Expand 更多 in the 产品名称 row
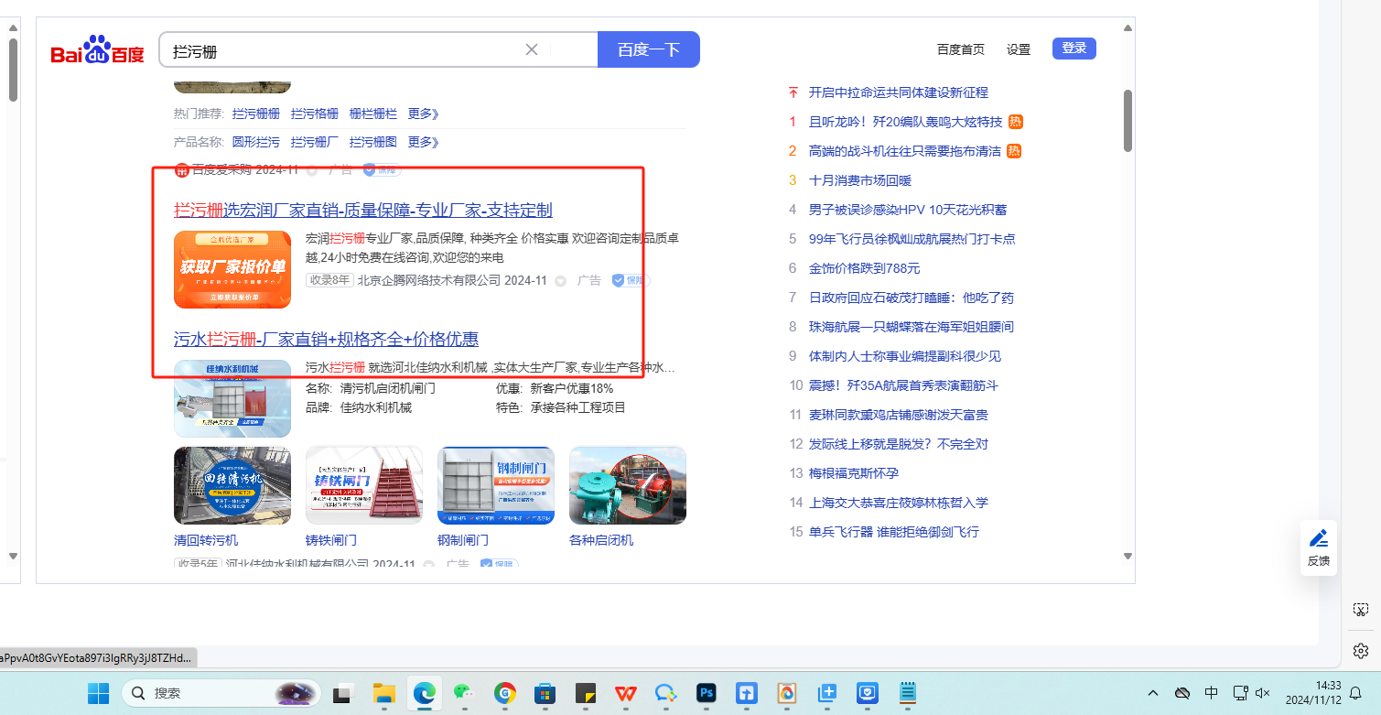 pyautogui.click(x=424, y=142)
